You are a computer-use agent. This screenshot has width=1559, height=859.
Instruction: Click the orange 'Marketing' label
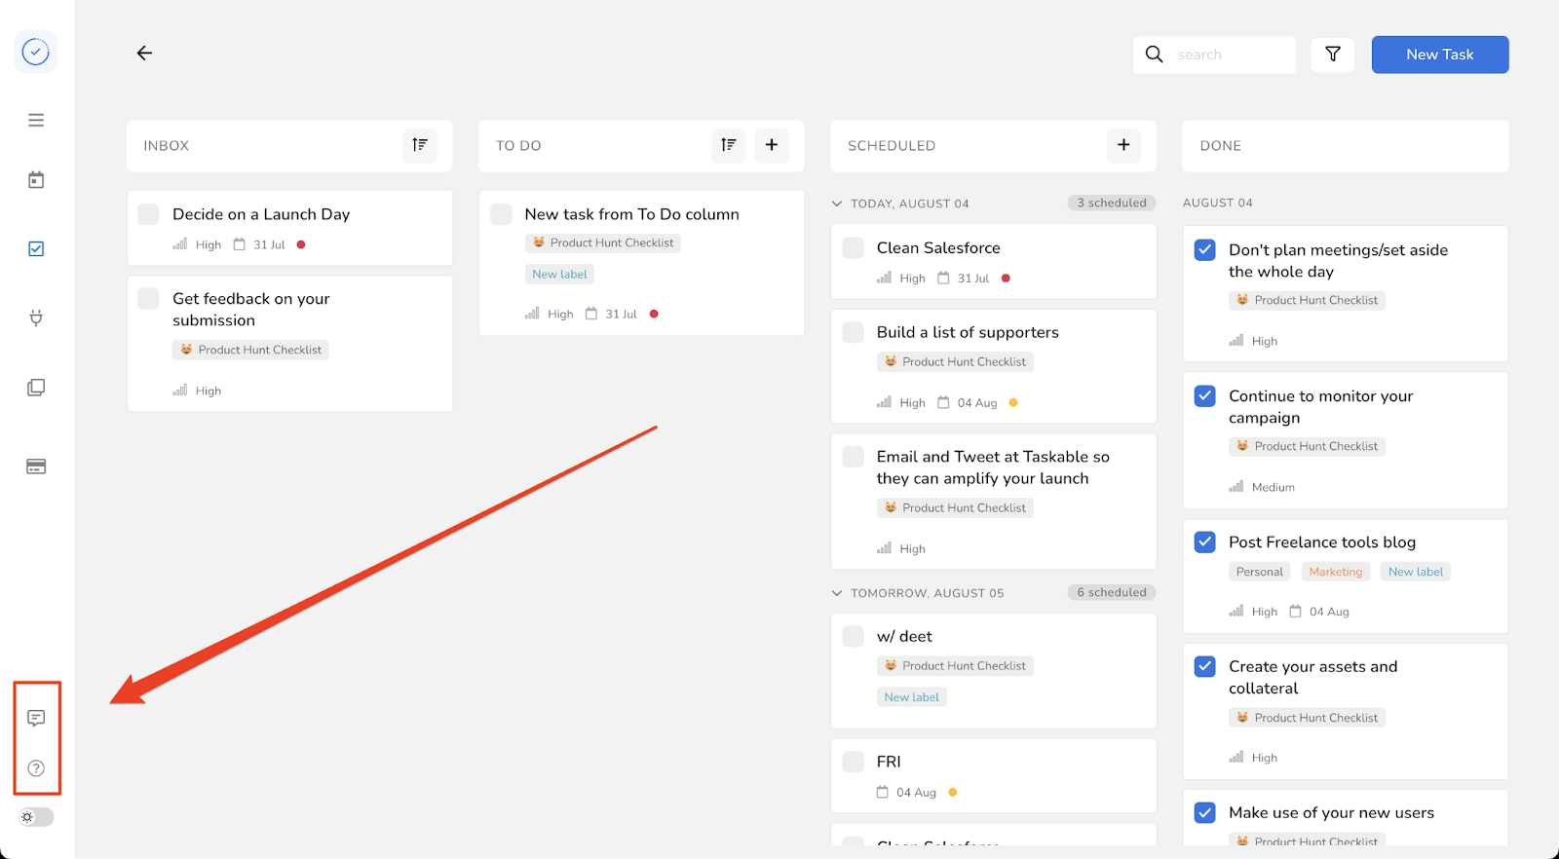(1336, 572)
